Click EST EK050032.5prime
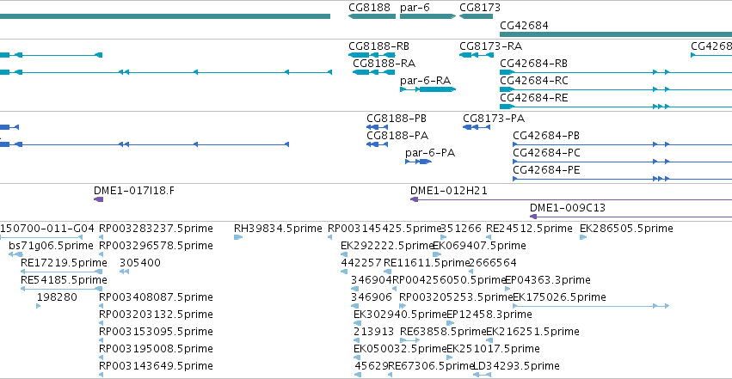Screen dimensions: 732x379 (357, 358)
